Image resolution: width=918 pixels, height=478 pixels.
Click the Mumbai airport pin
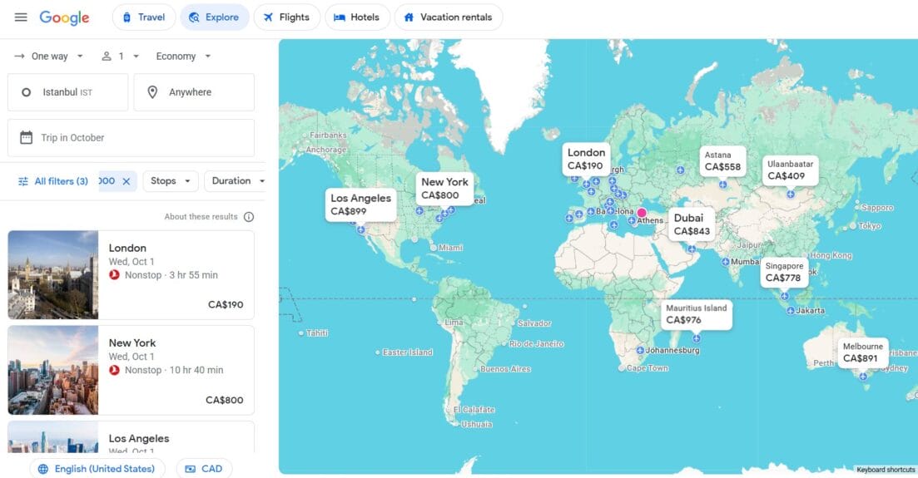point(726,262)
